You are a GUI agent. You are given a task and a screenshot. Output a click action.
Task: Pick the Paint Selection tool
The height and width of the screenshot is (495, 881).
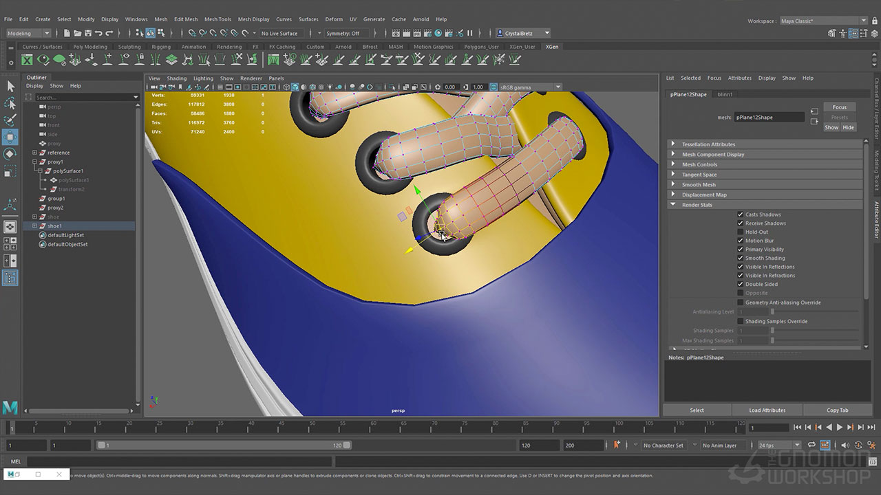pyautogui.click(x=10, y=120)
